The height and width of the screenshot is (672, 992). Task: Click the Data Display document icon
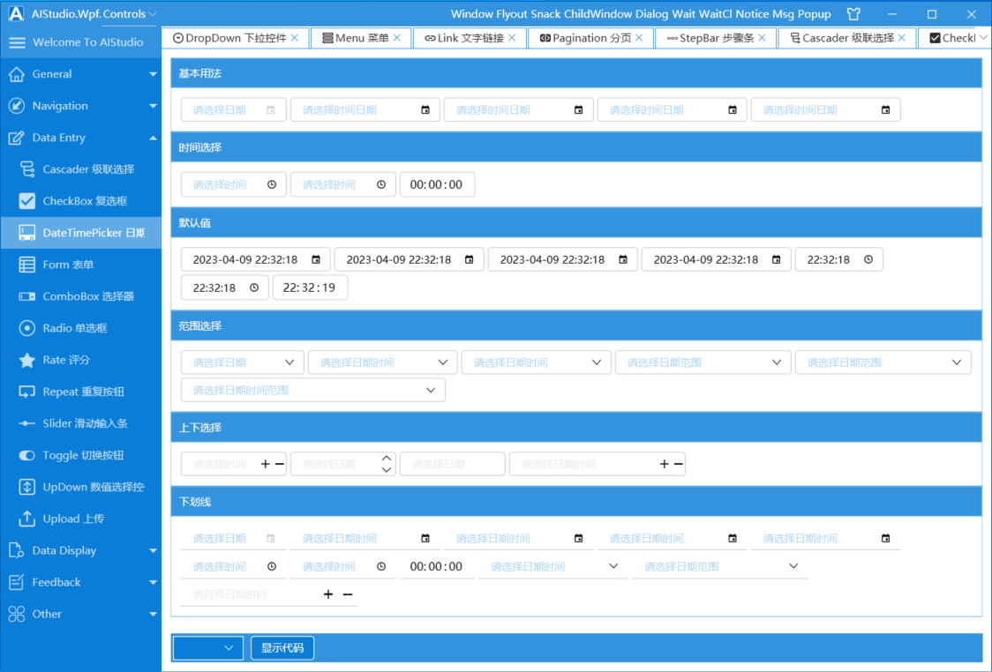click(17, 550)
